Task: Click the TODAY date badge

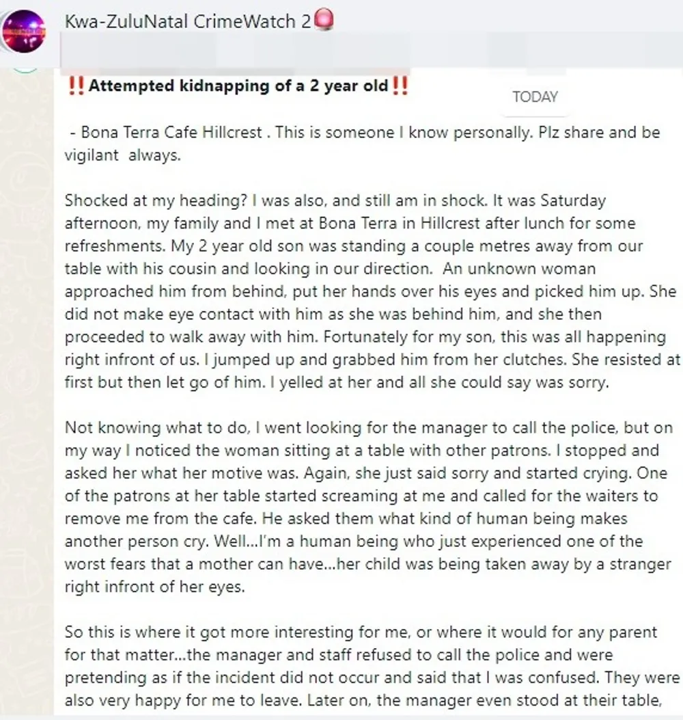Action: click(x=535, y=97)
